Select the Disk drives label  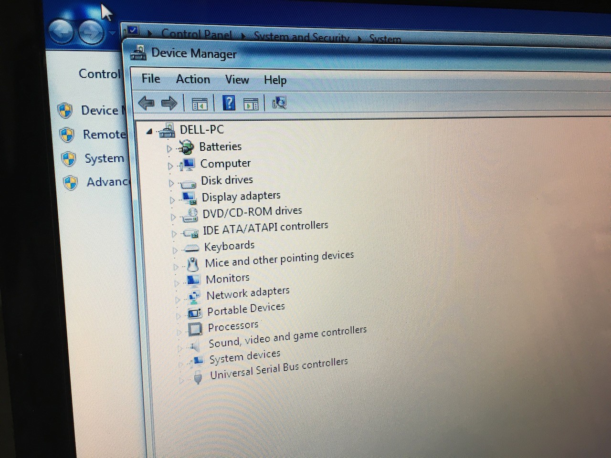227,180
